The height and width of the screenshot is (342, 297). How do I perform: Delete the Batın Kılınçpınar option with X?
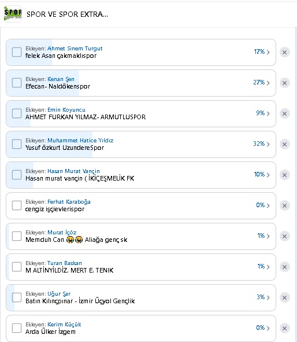click(285, 297)
